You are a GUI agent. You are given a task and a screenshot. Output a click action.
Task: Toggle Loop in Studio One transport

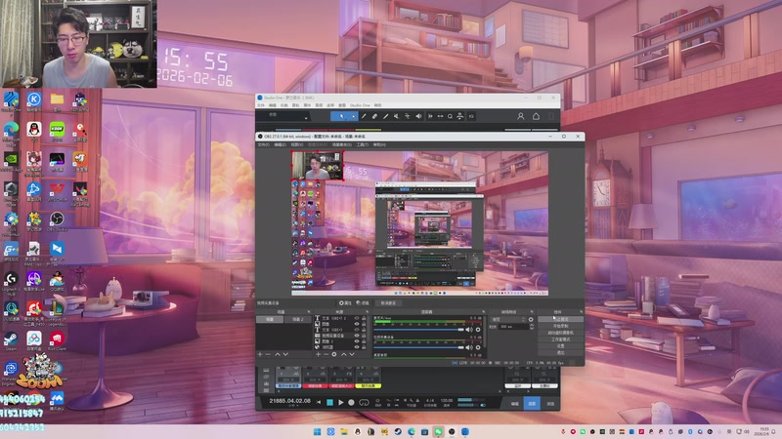pos(364,402)
